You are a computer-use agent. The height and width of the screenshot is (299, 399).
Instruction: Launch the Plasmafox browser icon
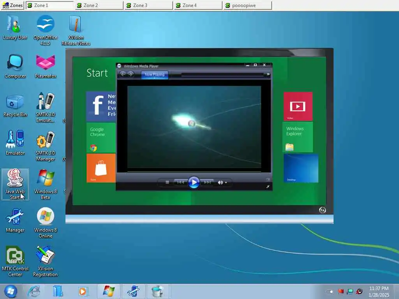pos(46,66)
